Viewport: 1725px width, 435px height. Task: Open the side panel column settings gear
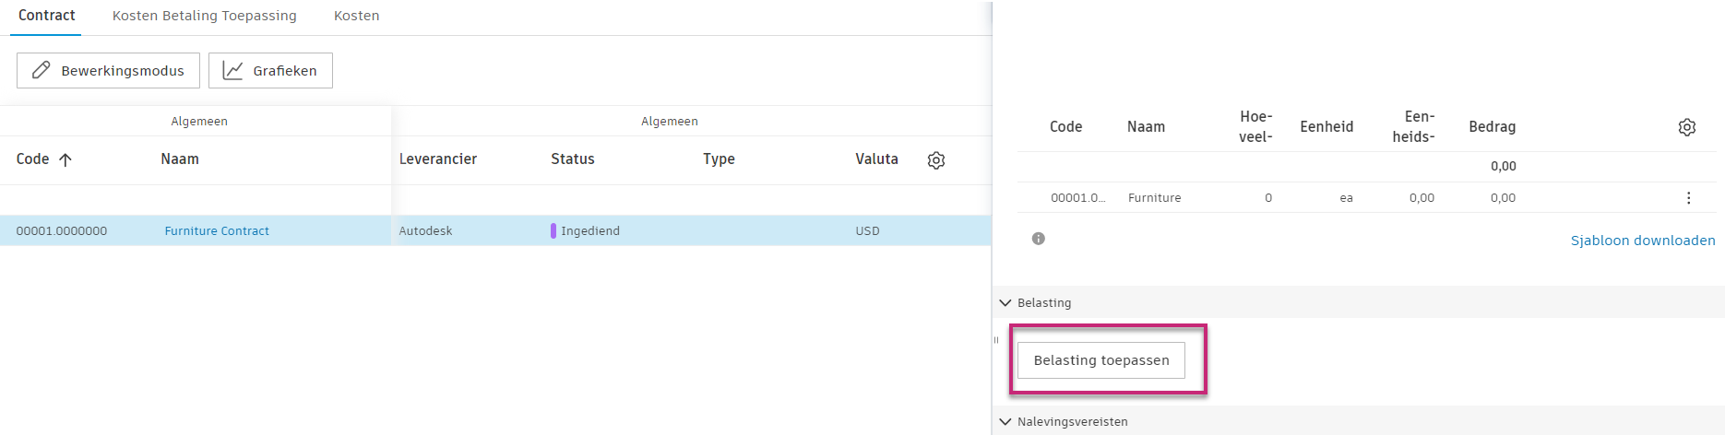[x=1686, y=127]
